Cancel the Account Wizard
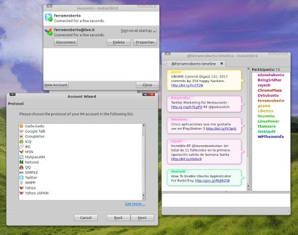 pyautogui.click(x=86, y=218)
